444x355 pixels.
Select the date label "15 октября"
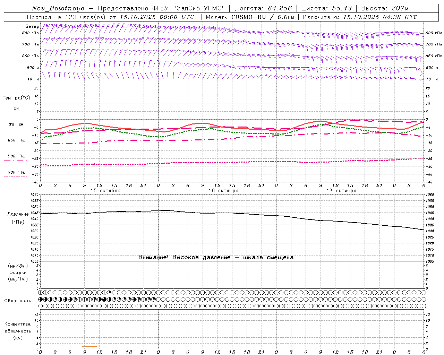(105, 191)
